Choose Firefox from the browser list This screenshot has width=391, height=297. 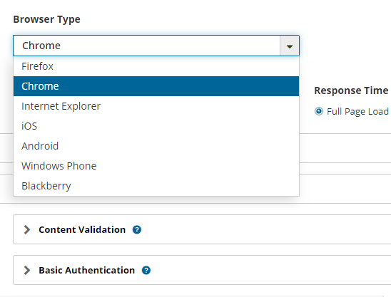(x=156, y=66)
